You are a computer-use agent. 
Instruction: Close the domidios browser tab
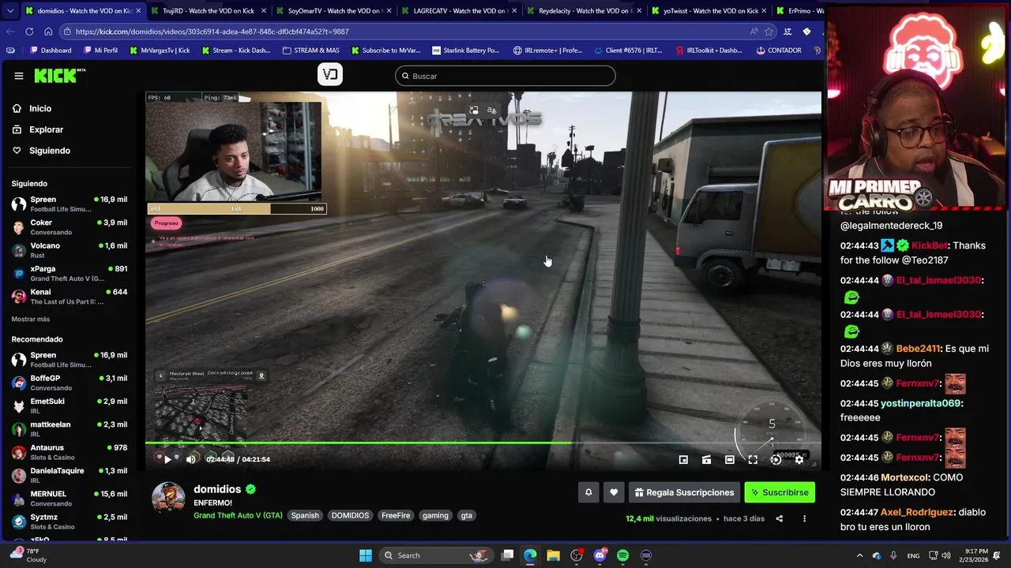pyautogui.click(x=138, y=11)
